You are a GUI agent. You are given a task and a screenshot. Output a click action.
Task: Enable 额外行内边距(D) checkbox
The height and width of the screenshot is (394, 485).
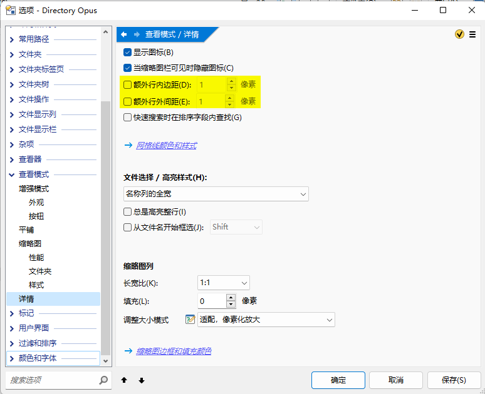point(127,84)
